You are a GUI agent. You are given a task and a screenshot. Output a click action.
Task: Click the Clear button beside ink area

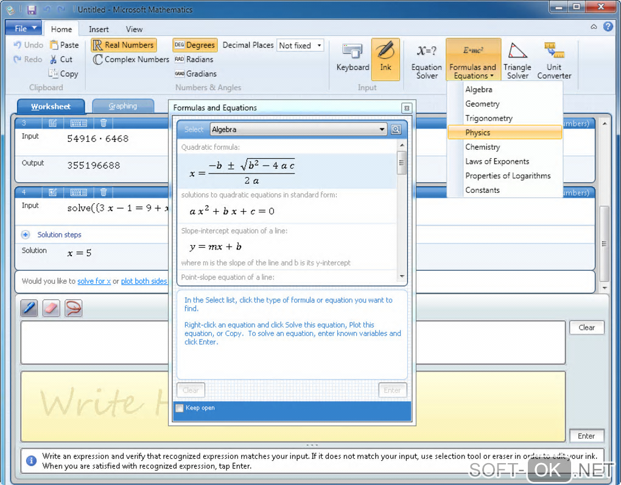pos(586,327)
